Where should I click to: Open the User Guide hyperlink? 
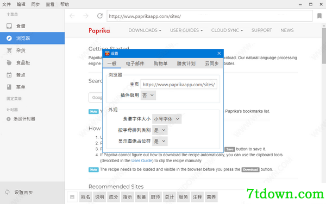point(142,161)
